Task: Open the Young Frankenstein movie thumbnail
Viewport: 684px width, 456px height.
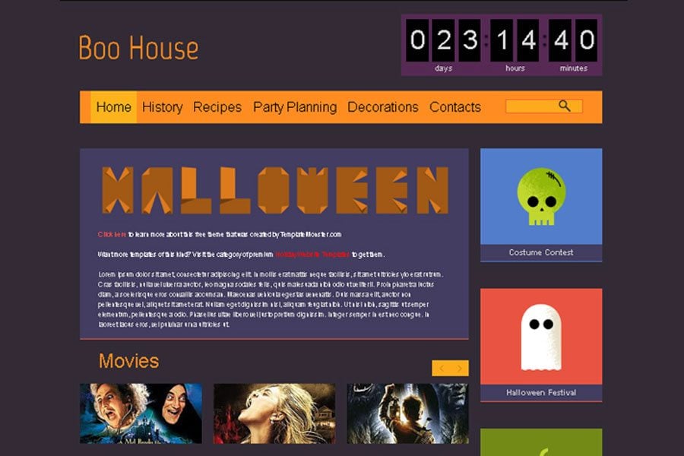Action: coord(141,413)
